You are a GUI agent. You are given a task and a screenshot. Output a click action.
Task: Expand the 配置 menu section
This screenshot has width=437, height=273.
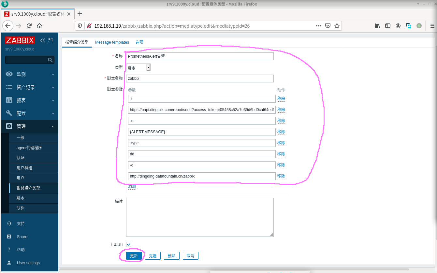(x=30, y=113)
